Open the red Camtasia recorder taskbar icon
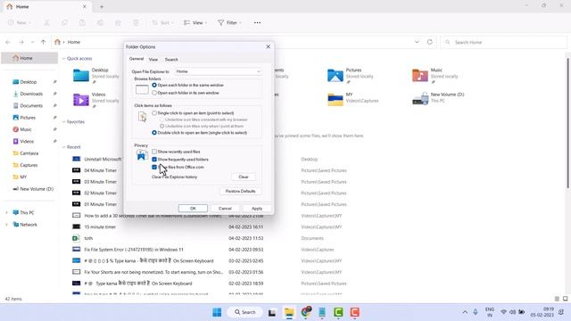571x321 pixels. click(x=355, y=312)
